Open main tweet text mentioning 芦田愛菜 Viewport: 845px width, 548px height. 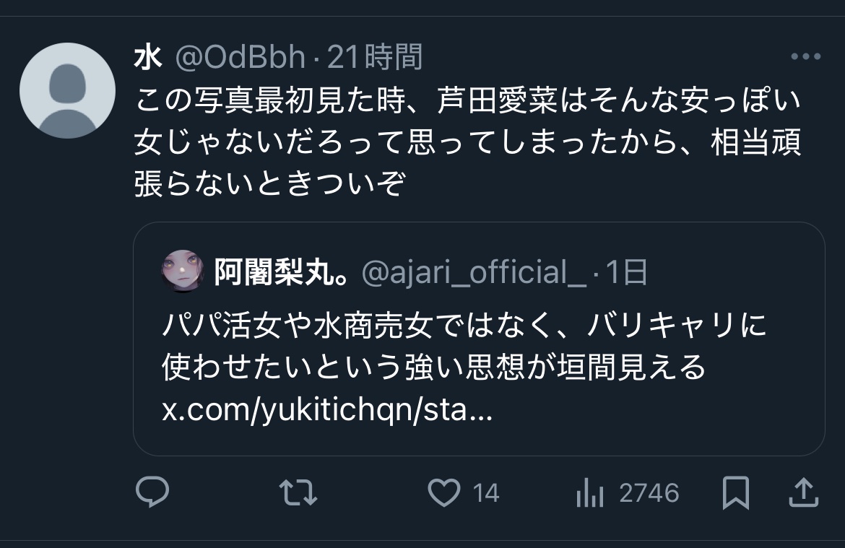pos(468,142)
